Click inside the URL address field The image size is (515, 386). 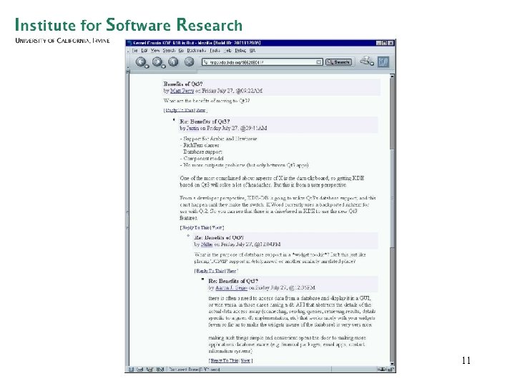(x=262, y=62)
